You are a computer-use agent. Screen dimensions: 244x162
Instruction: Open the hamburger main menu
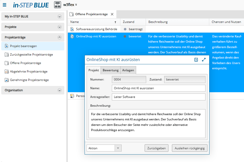pyautogui.click(x=5, y=5)
